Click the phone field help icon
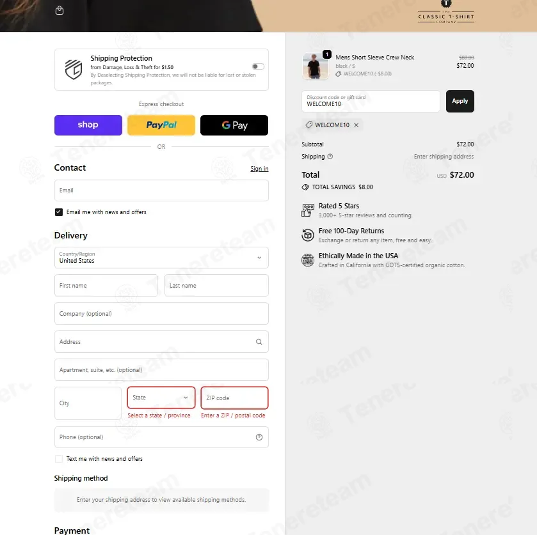The image size is (537, 535). (259, 437)
